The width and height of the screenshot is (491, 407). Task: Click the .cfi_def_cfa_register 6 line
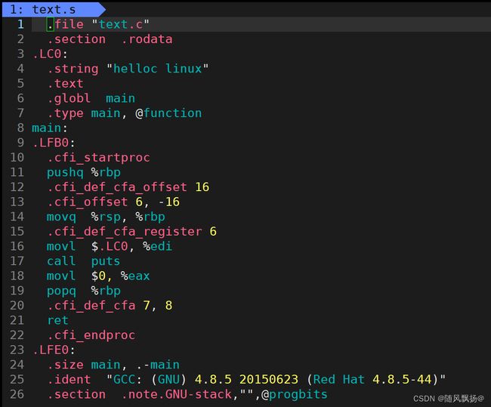point(131,231)
